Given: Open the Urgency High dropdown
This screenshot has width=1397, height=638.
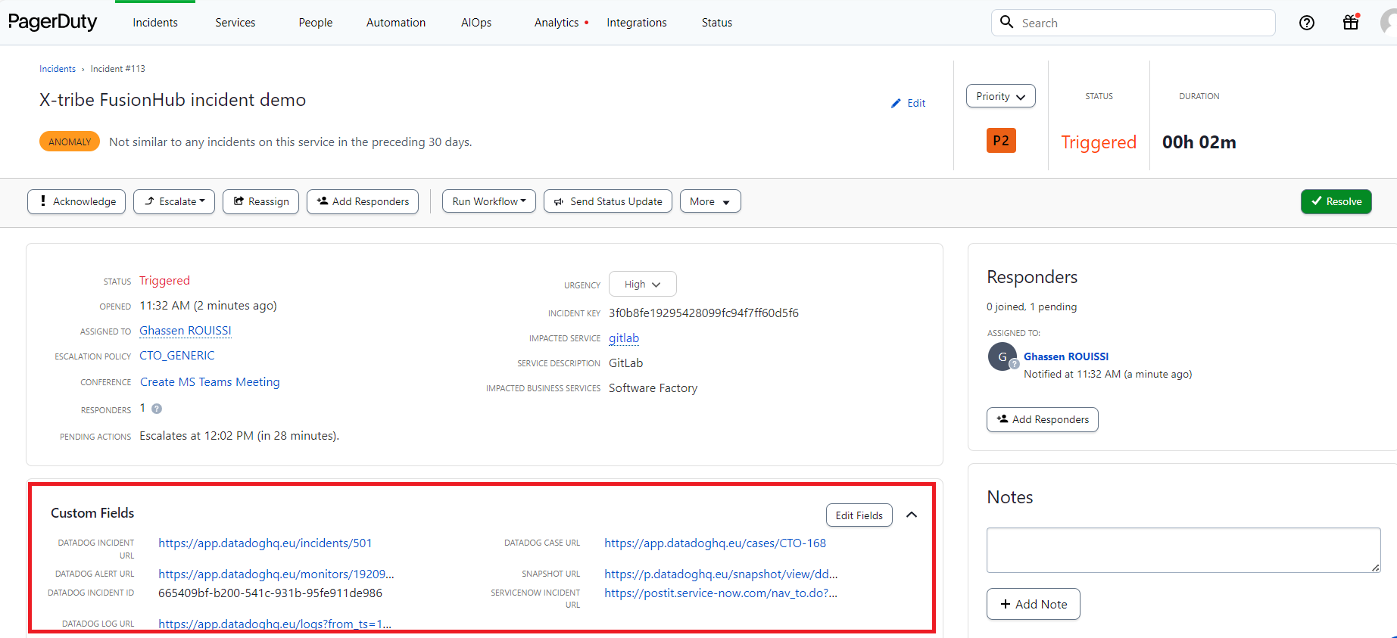Looking at the screenshot, I should (x=642, y=285).
